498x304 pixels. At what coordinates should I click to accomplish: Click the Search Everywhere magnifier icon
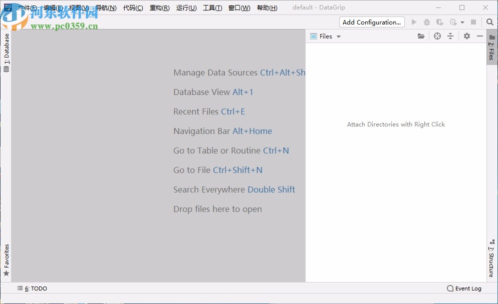click(489, 22)
